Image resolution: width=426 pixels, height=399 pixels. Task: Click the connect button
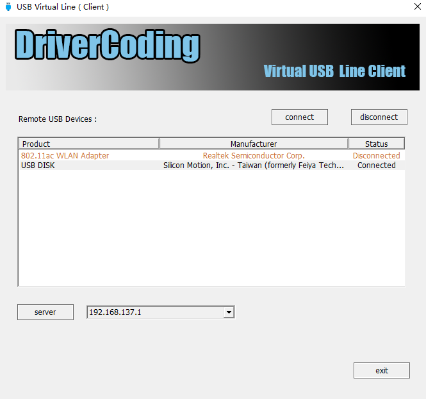pyautogui.click(x=300, y=117)
